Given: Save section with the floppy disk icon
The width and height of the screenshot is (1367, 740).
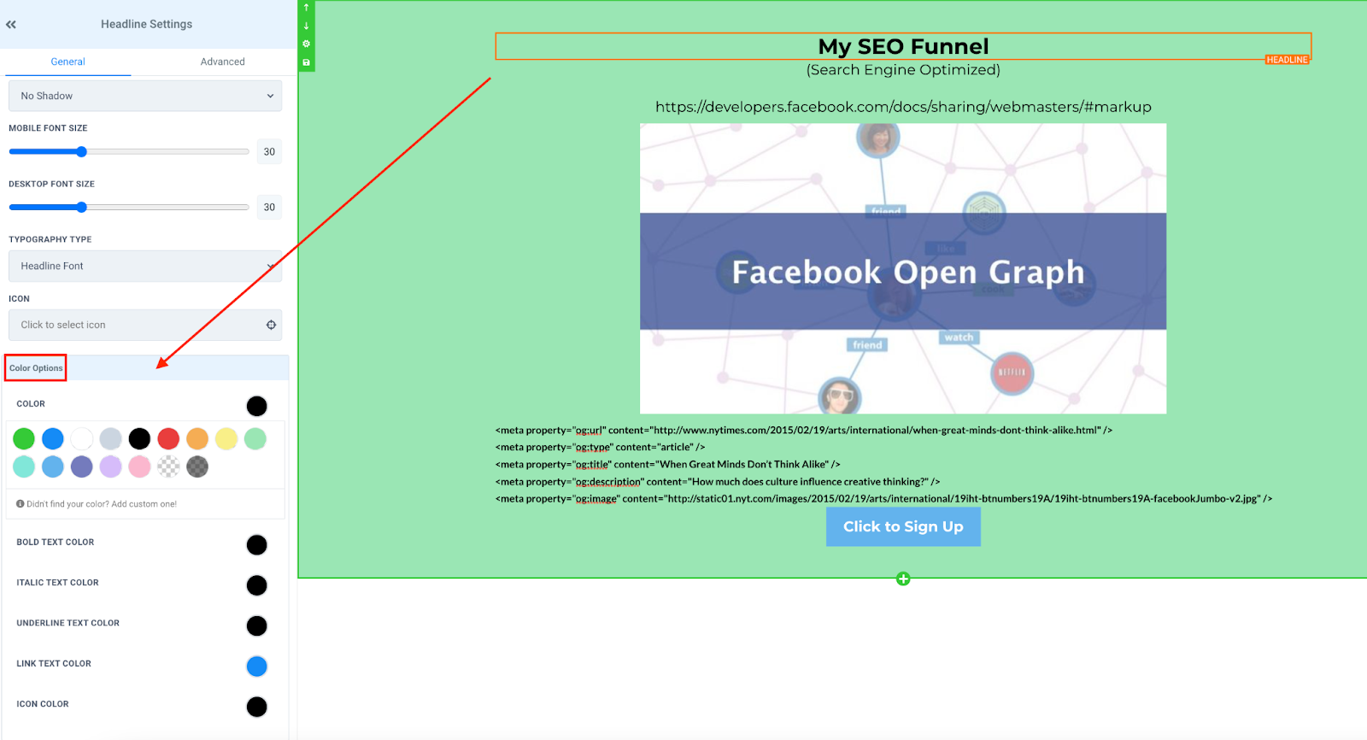Looking at the screenshot, I should [306, 62].
